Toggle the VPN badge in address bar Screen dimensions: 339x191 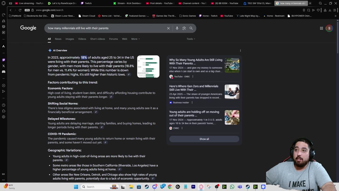tap(27, 10)
